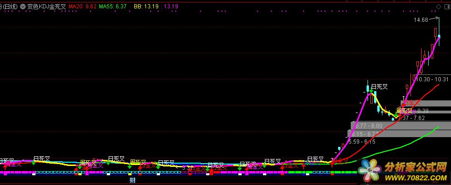Toggle the side panel icon at top right

pos(447,7)
